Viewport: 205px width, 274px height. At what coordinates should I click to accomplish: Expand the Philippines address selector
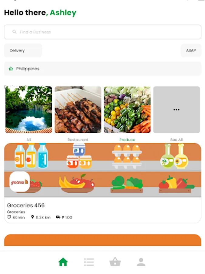(x=103, y=69)
